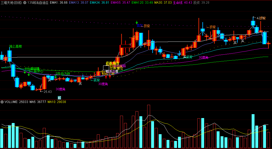The width and height of the screenshot is (272, 149).
Task: Click the teal 解 icon
Action: coord(59,97)
